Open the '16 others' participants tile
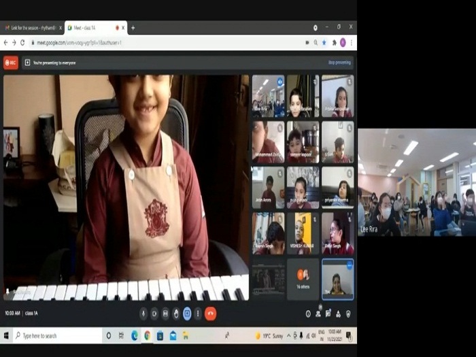Image resolution: width=476 pixels, height=357 pixels. [303, 279]
